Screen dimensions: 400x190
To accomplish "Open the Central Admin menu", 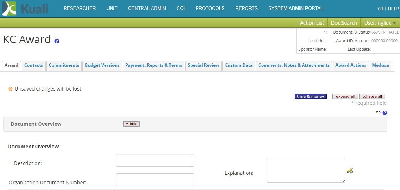I will [x=147, y=8].
